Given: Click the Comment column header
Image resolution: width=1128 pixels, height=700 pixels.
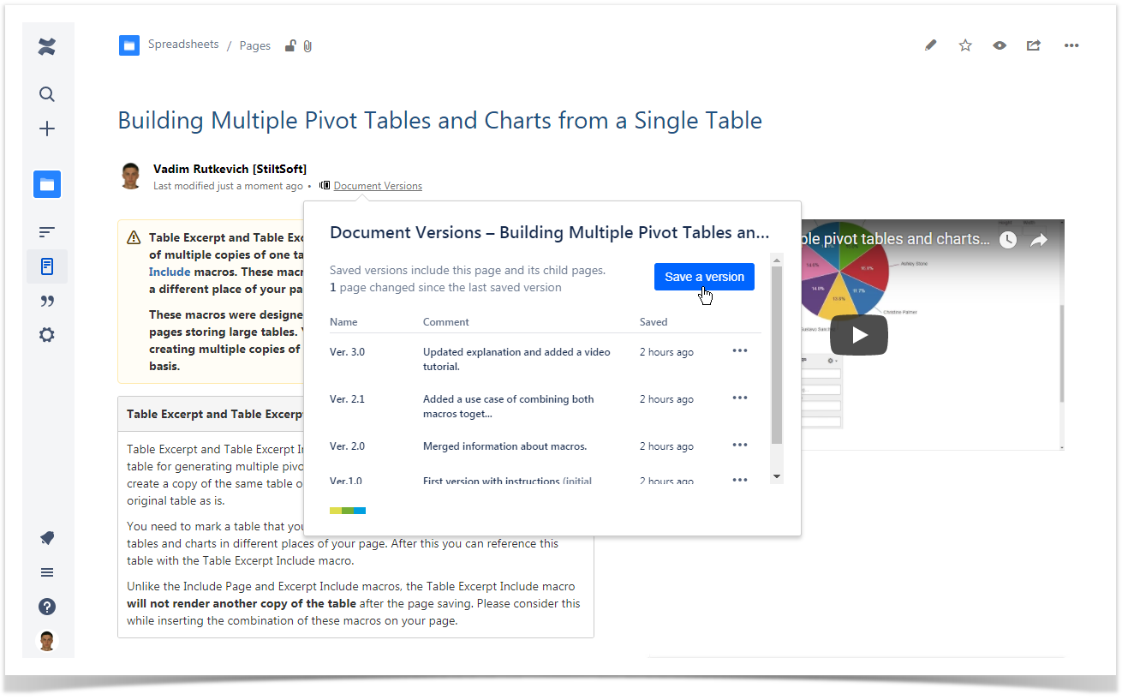Looking at the screenshot, I should [x=446, y=322].
